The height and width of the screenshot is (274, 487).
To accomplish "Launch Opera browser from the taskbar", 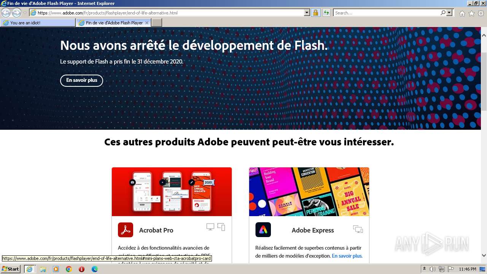I will (82, 269).
